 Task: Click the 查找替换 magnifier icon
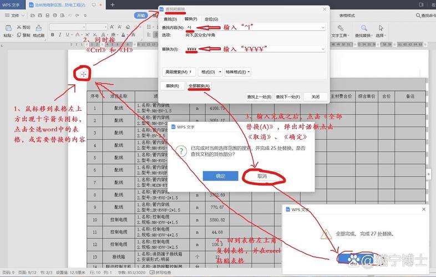click(364, 28)
